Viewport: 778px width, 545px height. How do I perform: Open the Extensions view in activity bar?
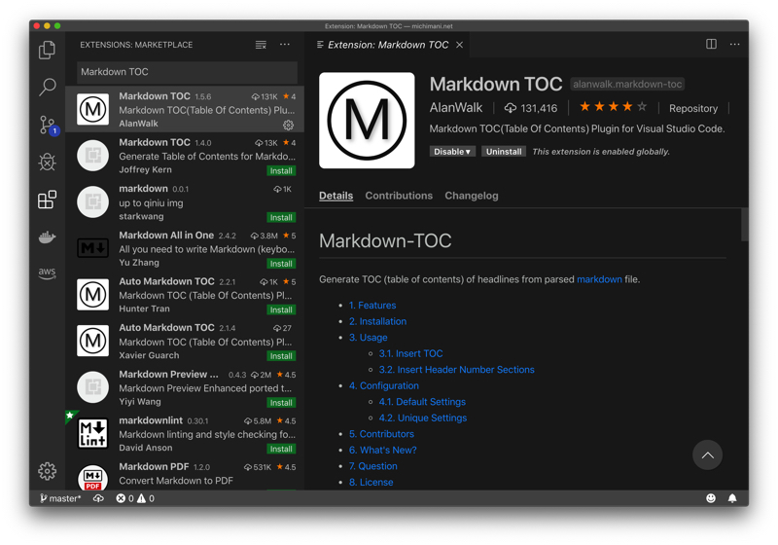coord(47,200)
